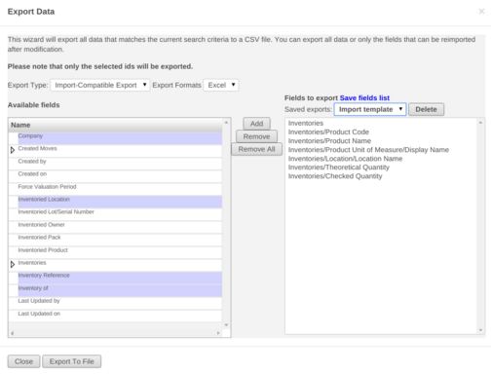The width and height of the screenshot is (491, 374).
Task: Open the Export Type dropdown
Action: tap(100, 85)
